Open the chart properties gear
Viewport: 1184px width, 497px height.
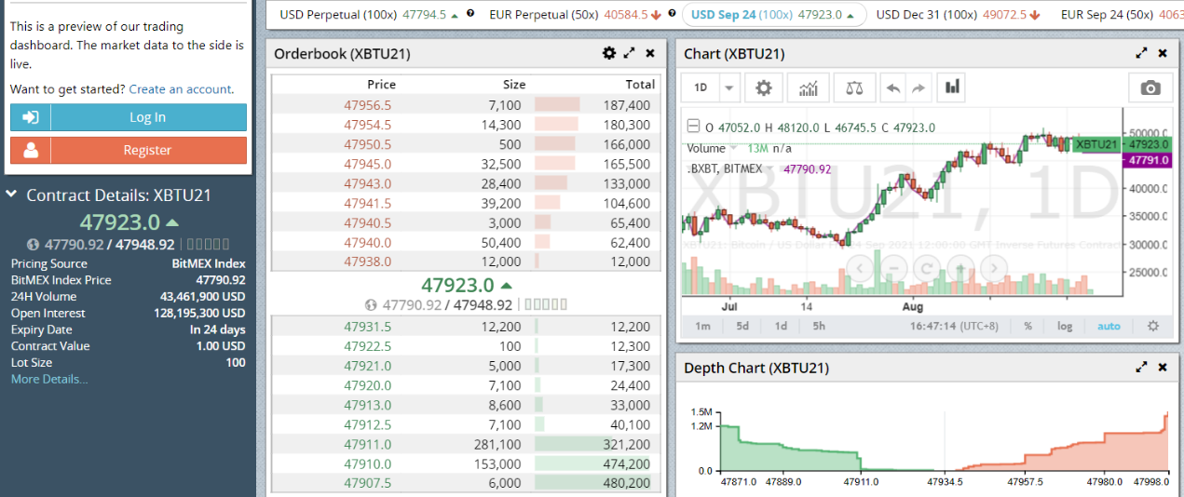click(764, 87)
